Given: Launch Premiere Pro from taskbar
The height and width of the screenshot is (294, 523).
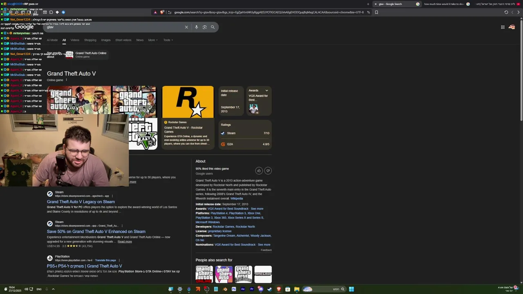Looking at the screenshot, I should click(x=252, y=289).
